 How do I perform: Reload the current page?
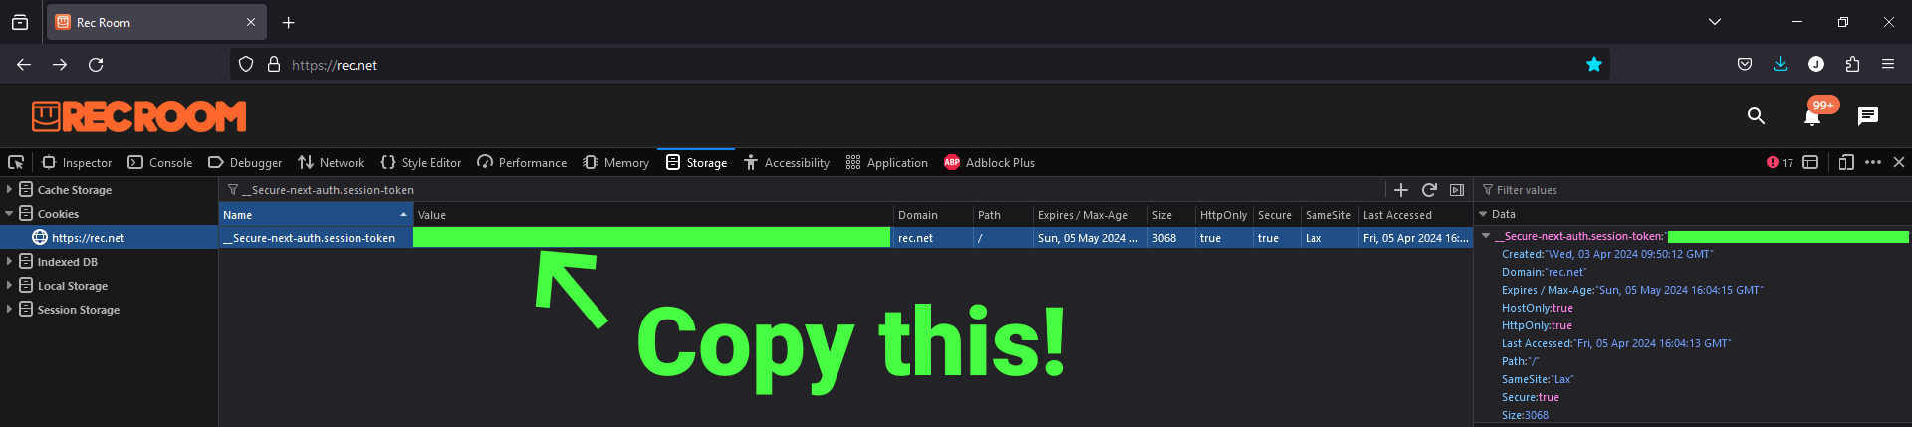[x=96, y=65]
